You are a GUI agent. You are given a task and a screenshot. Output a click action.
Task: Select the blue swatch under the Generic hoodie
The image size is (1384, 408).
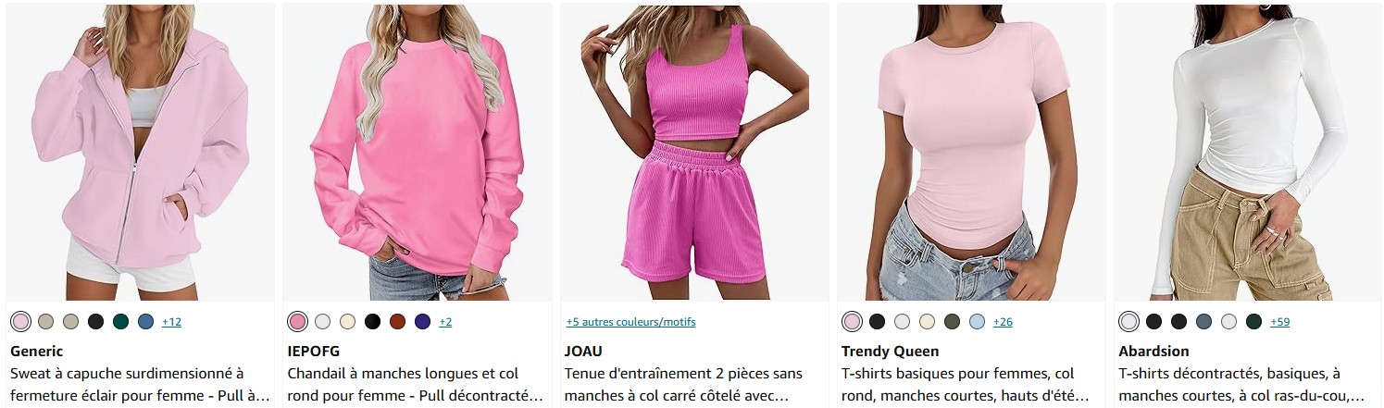[145, 322]
